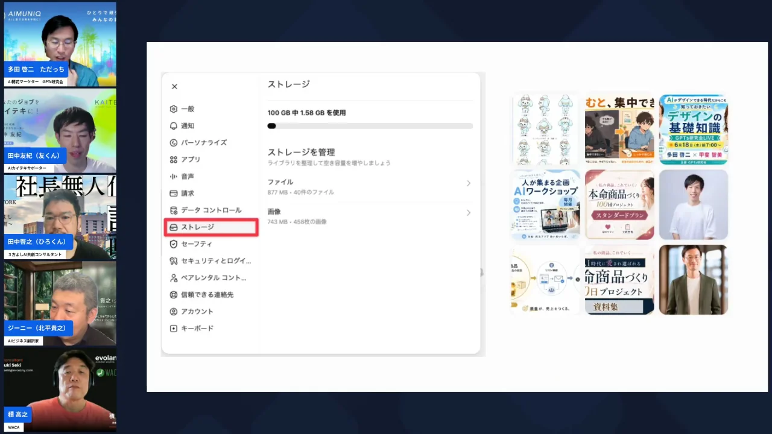The image size is (772, 434).
Task: Open the workflow diagram thumbnail
Action: pos(545,280)
